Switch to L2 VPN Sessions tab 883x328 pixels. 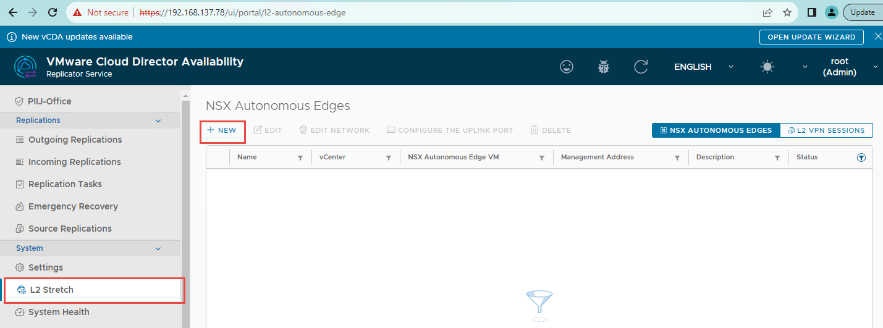[826, 130]
